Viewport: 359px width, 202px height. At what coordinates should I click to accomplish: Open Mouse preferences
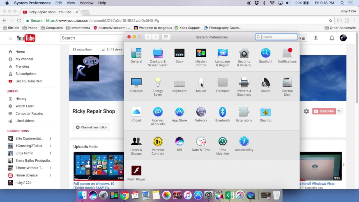tap(201, 85)
